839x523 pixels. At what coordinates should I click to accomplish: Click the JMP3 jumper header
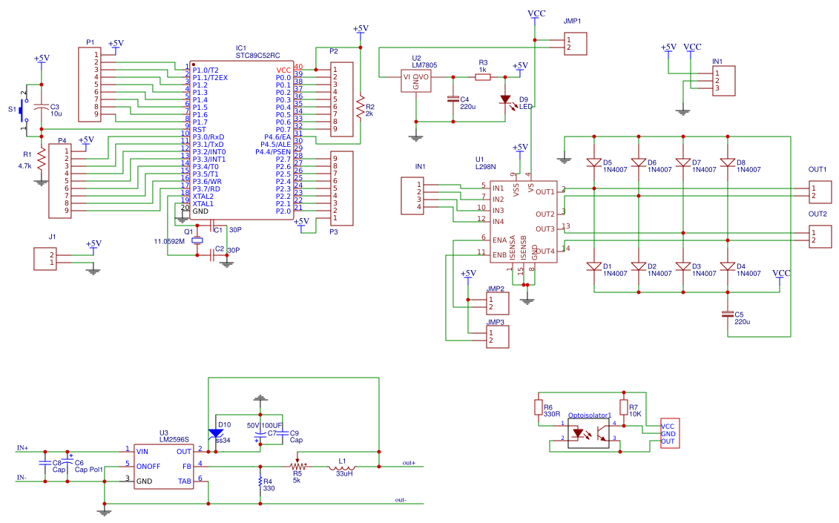[x=497, y=337]
